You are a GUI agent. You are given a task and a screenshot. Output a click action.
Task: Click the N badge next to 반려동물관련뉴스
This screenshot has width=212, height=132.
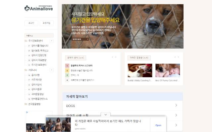pyautogui.click(x=29, y=99)
